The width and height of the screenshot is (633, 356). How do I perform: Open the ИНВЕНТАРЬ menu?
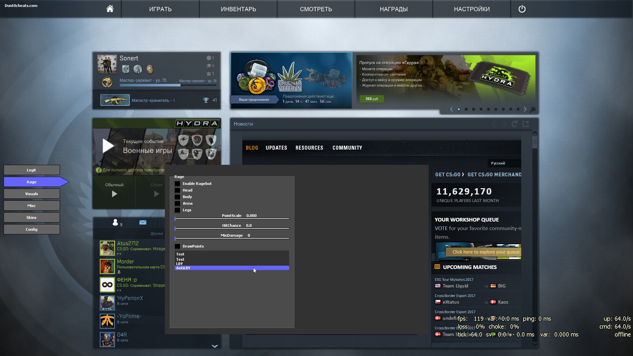[x=238, y=9]
